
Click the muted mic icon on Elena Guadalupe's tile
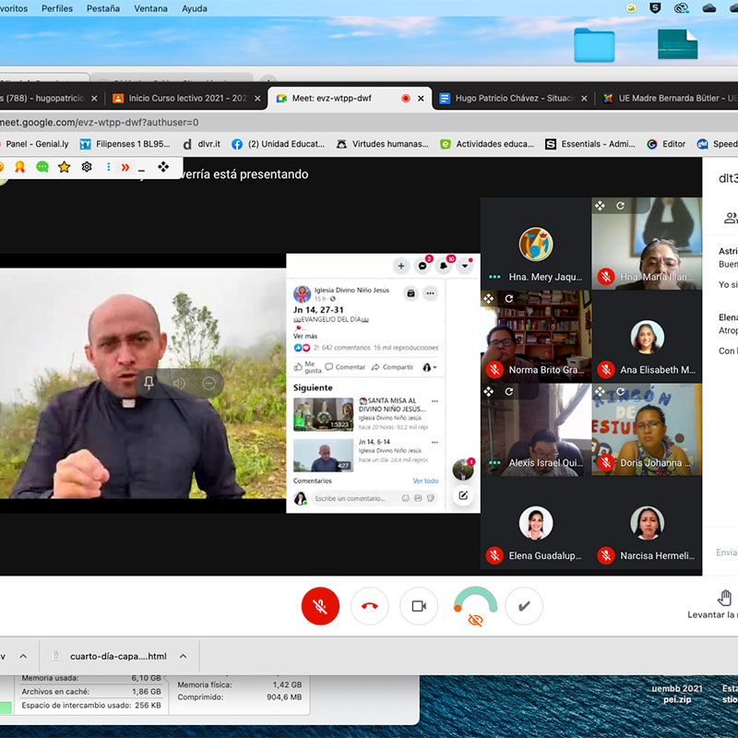(494, 555)
